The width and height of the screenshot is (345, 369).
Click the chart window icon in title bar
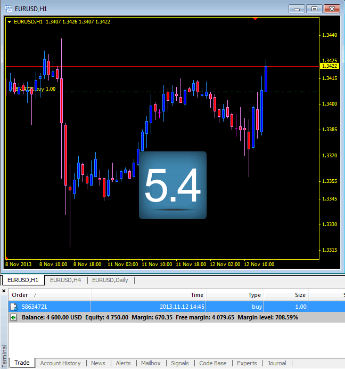click(x=8, y=9)
